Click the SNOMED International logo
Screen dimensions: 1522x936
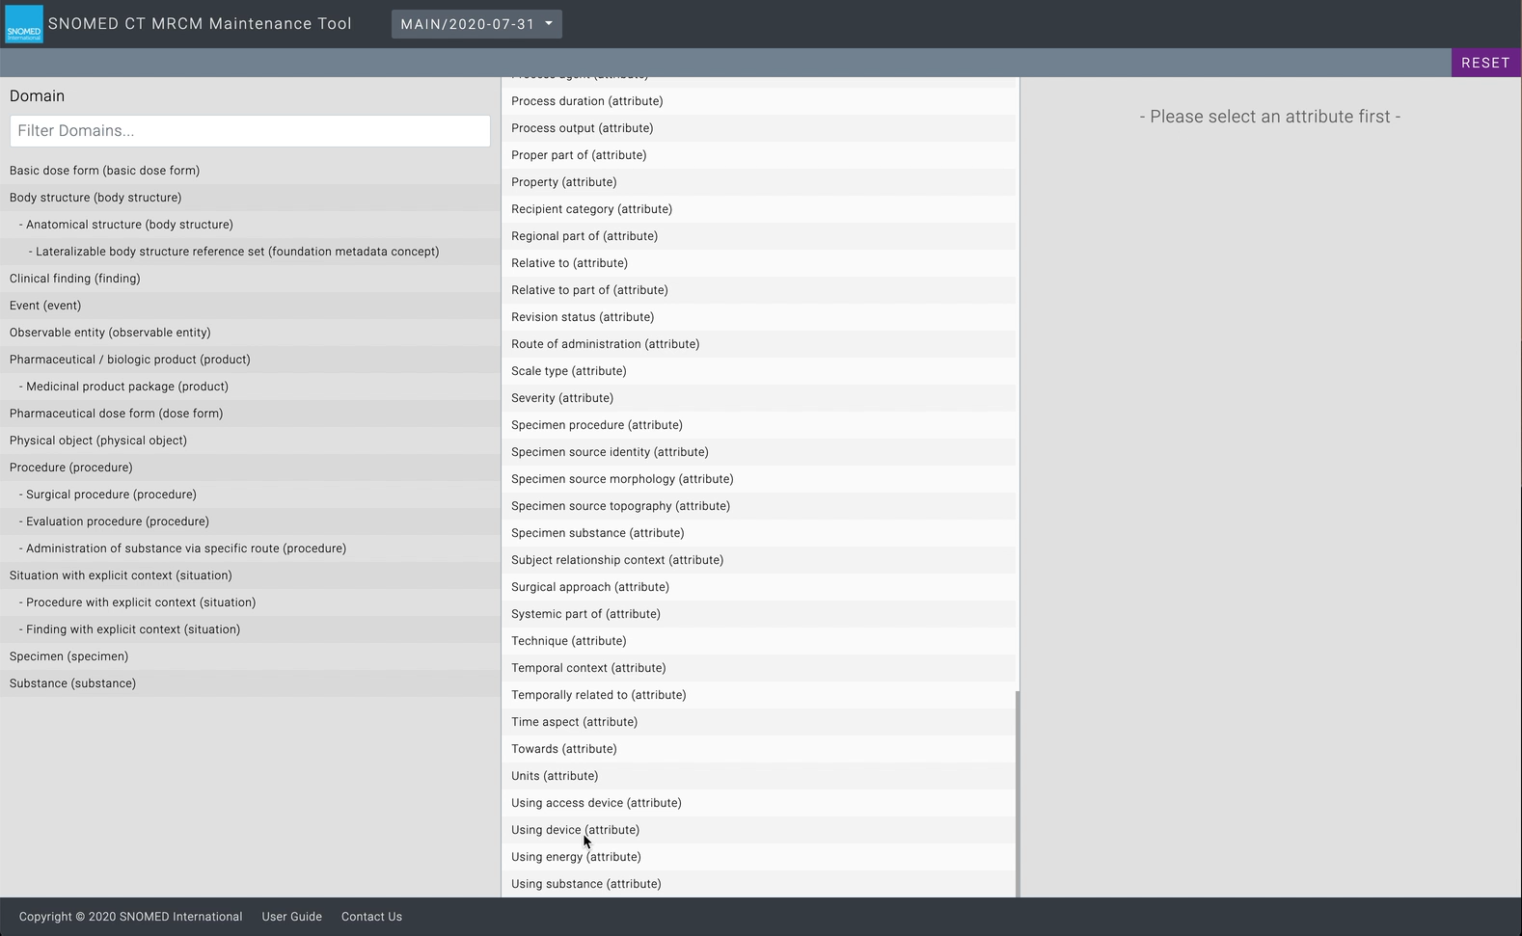[x=24, y=24]
